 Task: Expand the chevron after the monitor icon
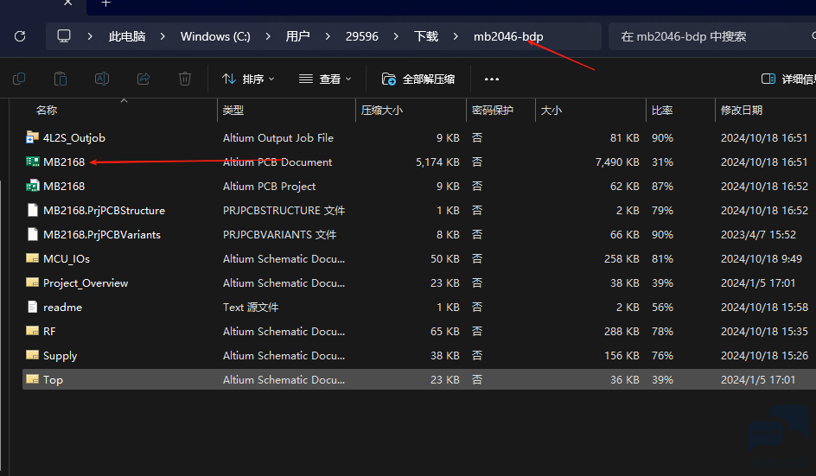[90, 36]
